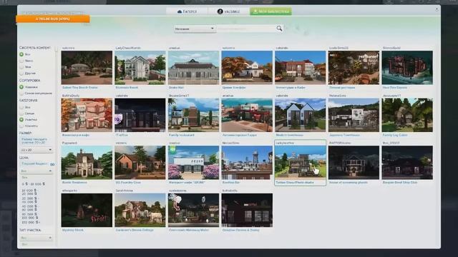This screenshot has width=458, height=257.
Task: Open the lot thumbnail with restaurant sign
Action: pyautogui.click(x=354, y=68)
